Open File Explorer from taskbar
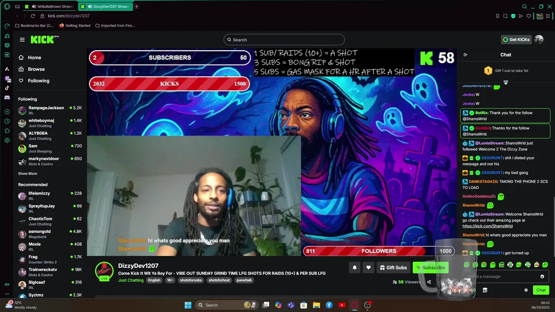The width and height of the screenshot is (555, 312). coord(316,305)
